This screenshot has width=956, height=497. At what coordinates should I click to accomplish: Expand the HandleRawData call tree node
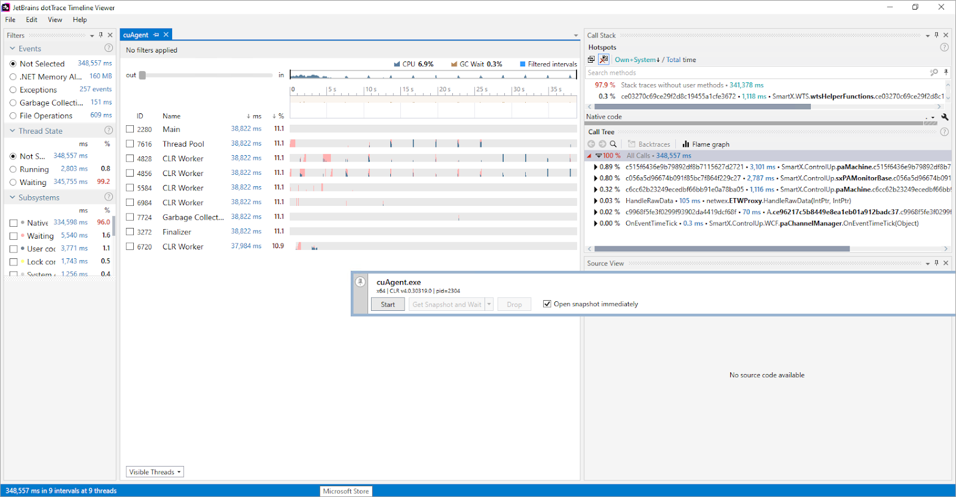click(596, 201)
